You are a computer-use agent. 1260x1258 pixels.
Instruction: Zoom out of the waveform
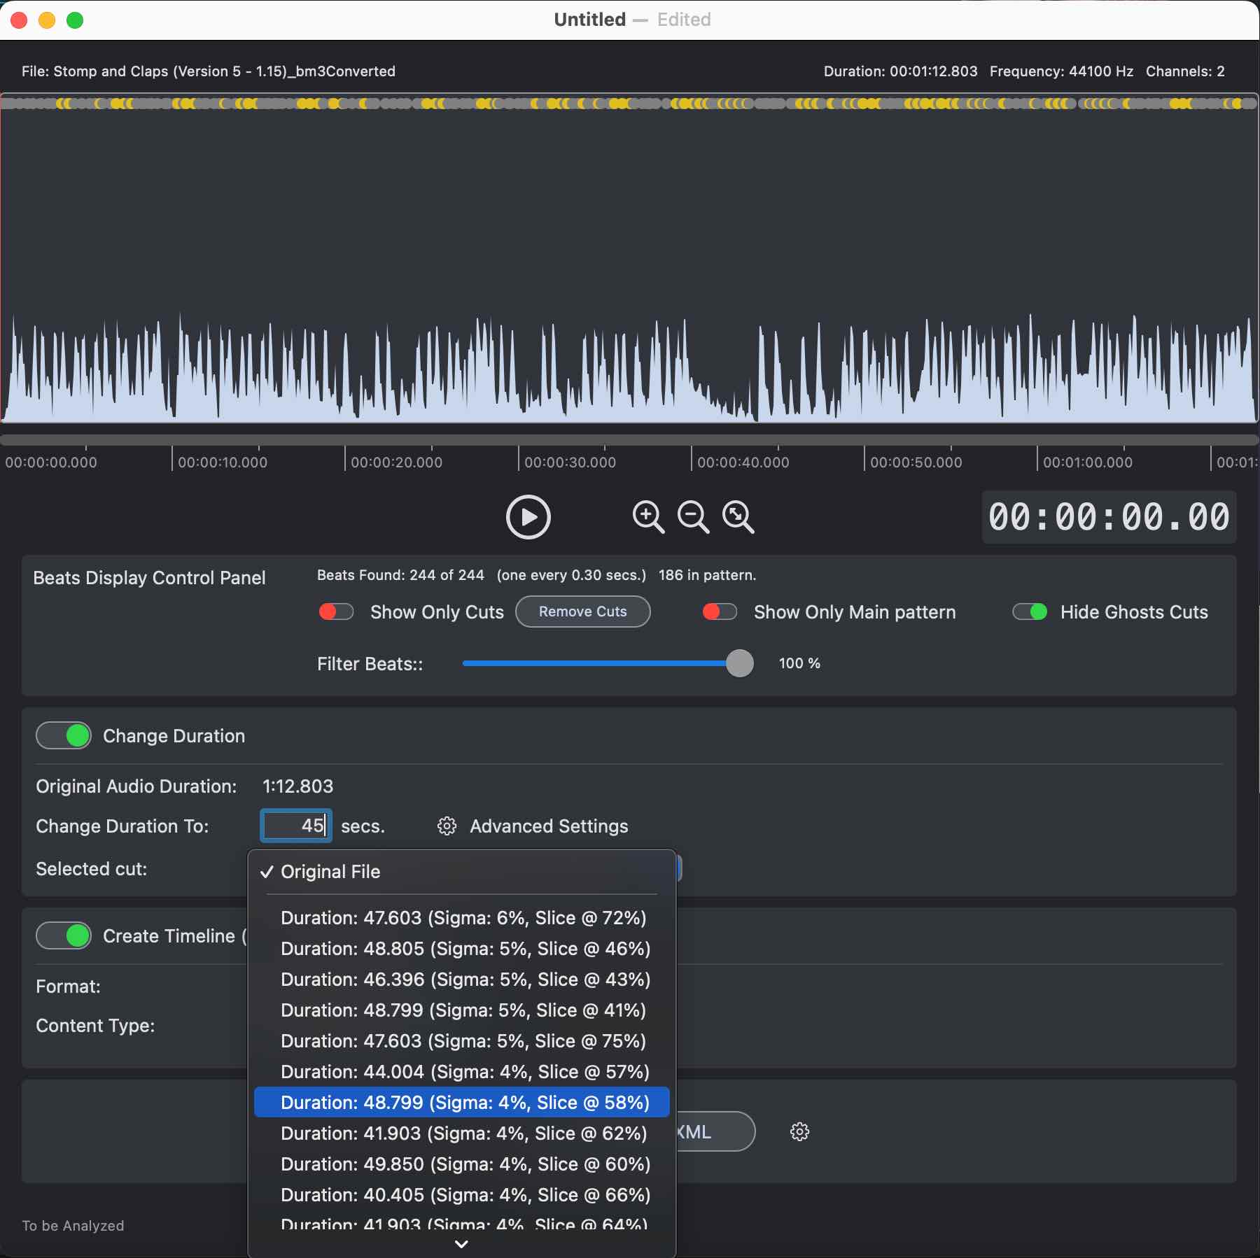point(693,517)
